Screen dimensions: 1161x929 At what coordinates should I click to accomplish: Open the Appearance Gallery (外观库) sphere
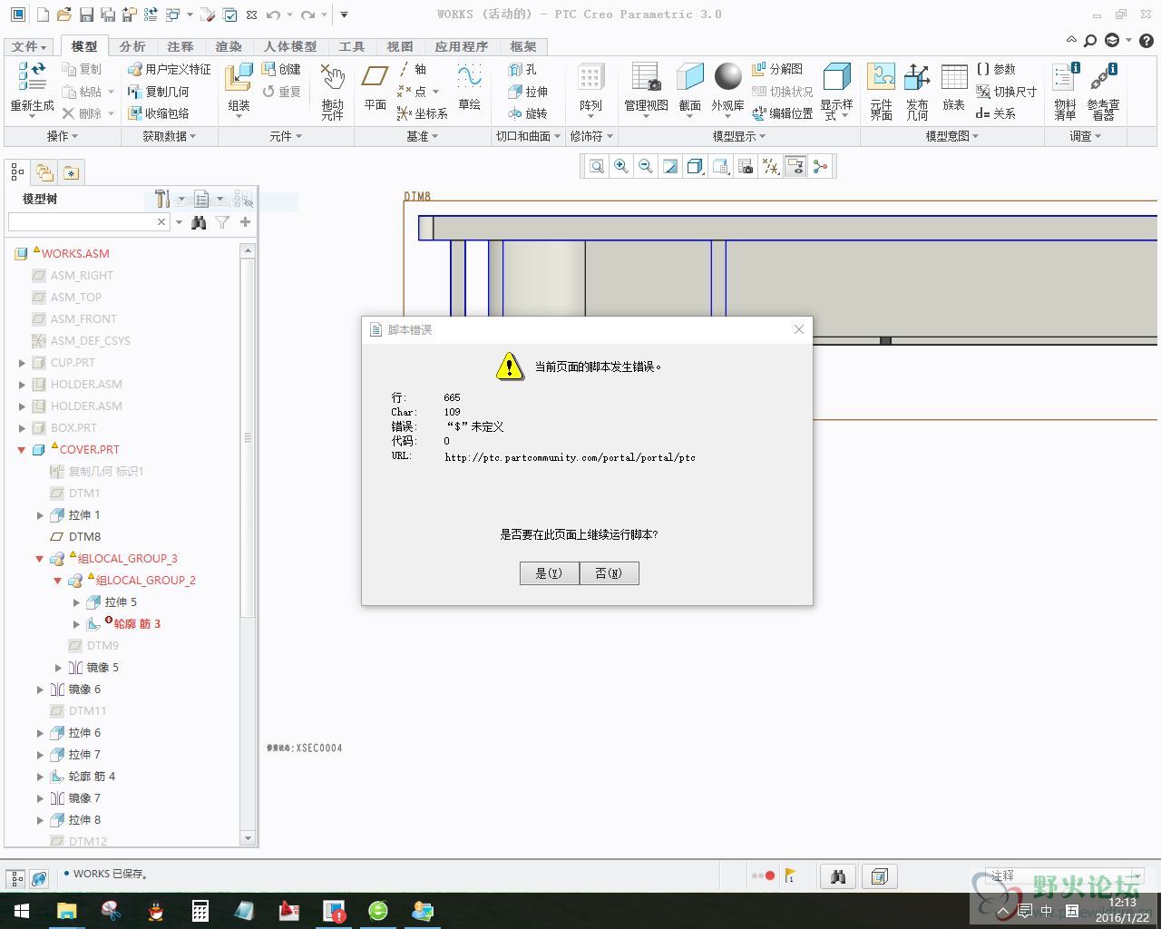pos(727,77)
